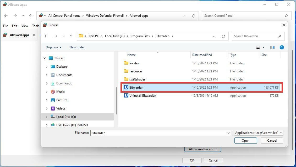The height and width of the screenshot is (167, 296).
Task: Toggle the preview pane icon
Action: click(x=272, y=47)
